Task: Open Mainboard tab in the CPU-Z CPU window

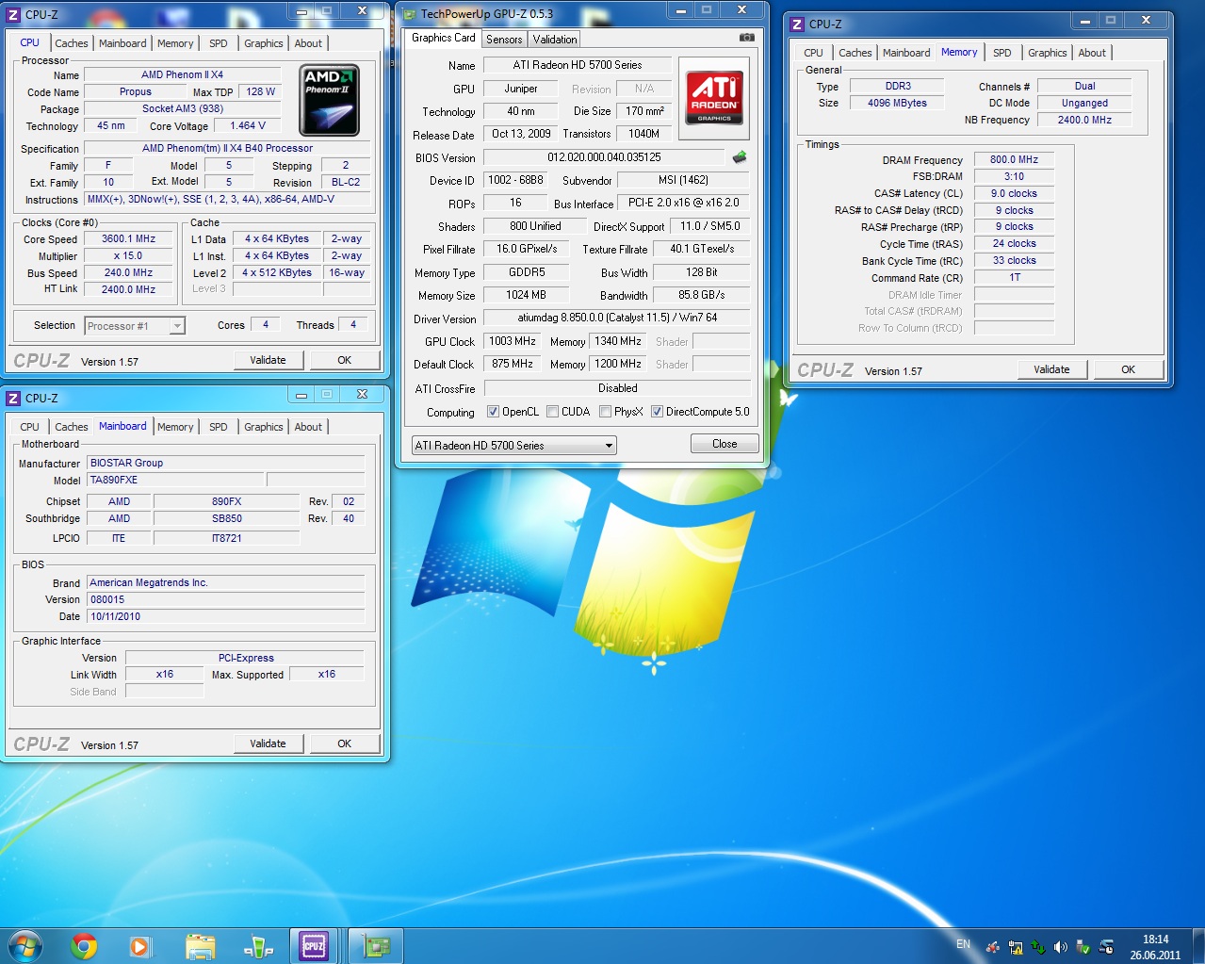Action: [122, 43]
